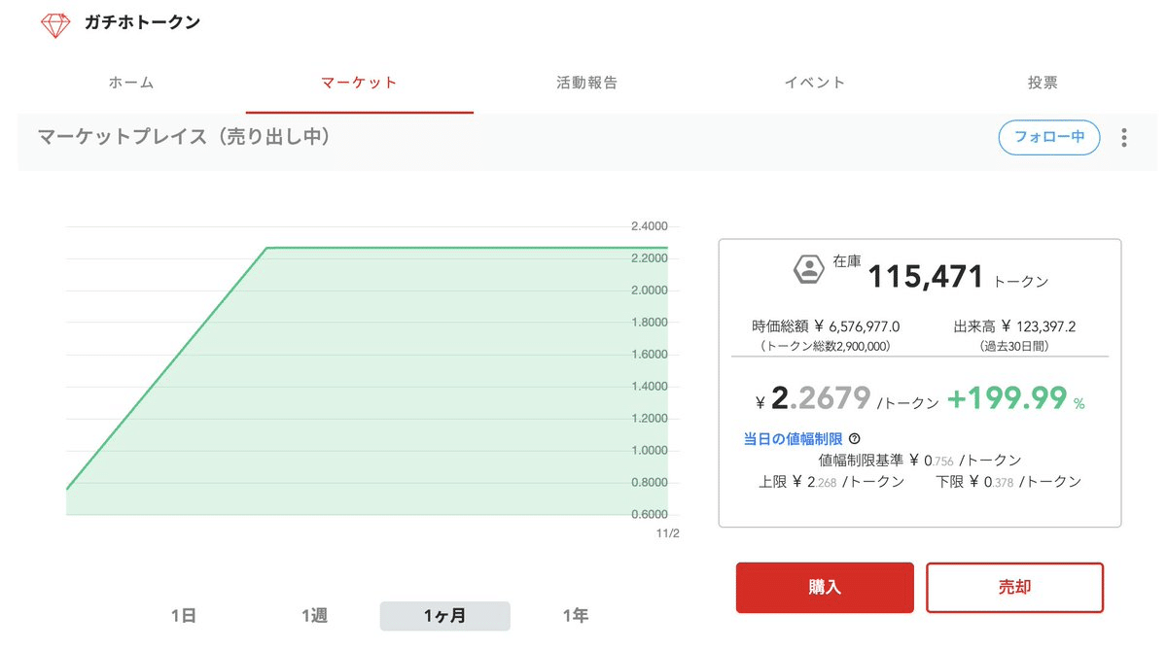
Task: Switch to the 投票 tab
Action: 1043,84
